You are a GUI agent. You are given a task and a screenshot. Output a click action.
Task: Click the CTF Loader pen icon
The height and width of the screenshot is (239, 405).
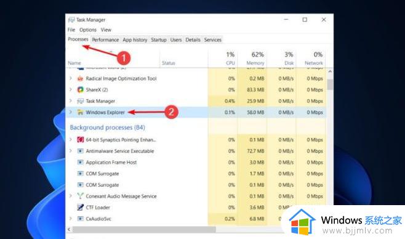81,207
